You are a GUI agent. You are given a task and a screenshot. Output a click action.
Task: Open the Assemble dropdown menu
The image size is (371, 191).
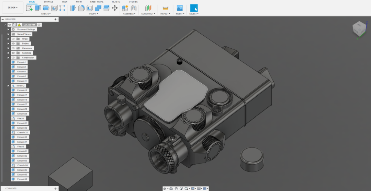pos(129,14)
